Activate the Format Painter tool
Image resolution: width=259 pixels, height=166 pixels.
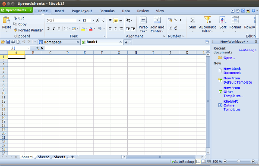[28, 30]
